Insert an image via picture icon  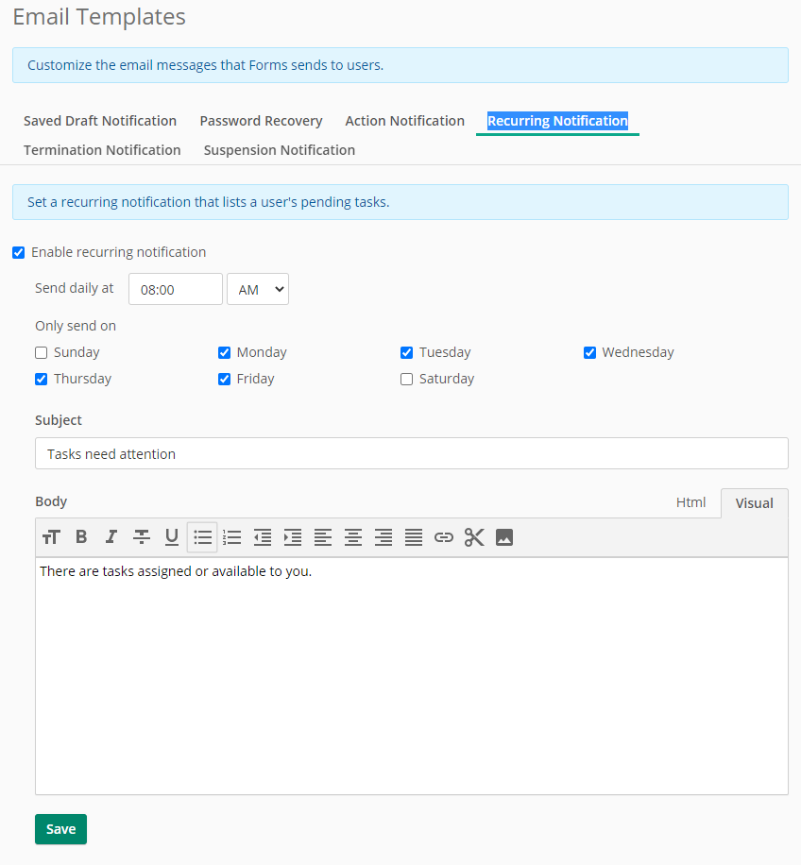pos(504,536)
